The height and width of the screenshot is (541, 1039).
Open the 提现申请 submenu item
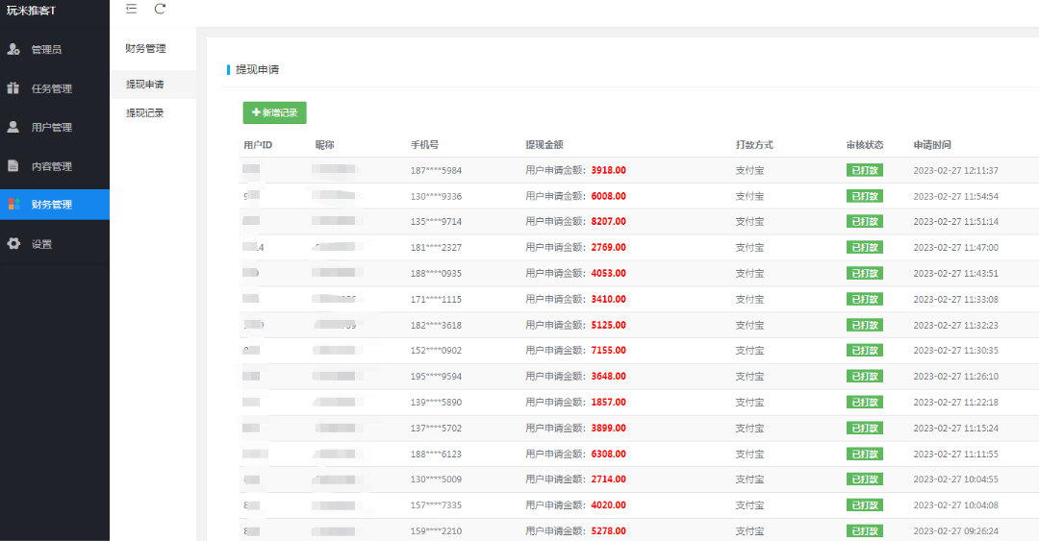[145, 85]
